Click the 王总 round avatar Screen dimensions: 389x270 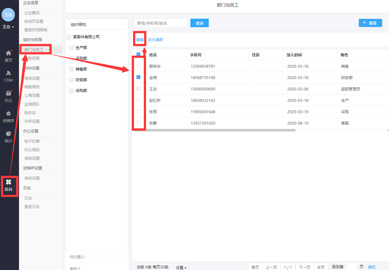tap(8, 15)
